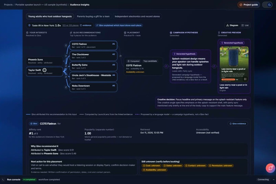
Task: Click link icon between hypothesis and creative preview
Action: 214,66
